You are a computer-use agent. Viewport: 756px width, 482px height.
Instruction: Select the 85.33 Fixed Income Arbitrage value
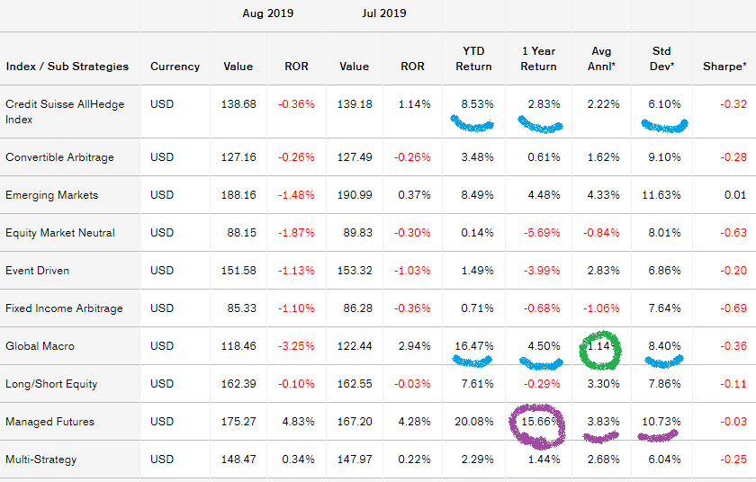[x=242, y=308]
